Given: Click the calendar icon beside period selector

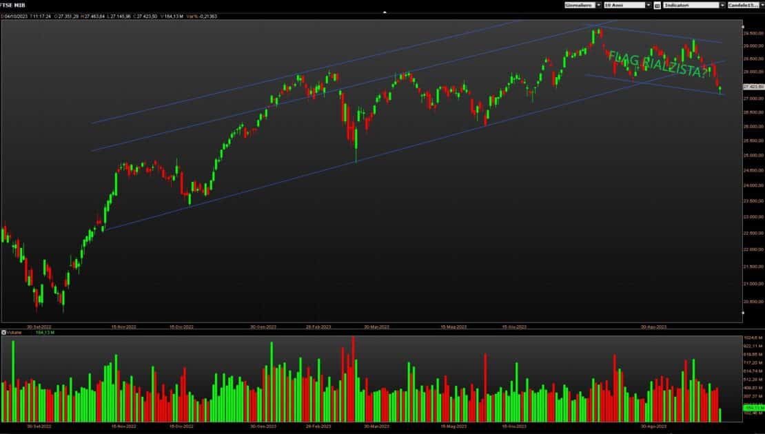Looking at the screenshot, I should (657, 6).
